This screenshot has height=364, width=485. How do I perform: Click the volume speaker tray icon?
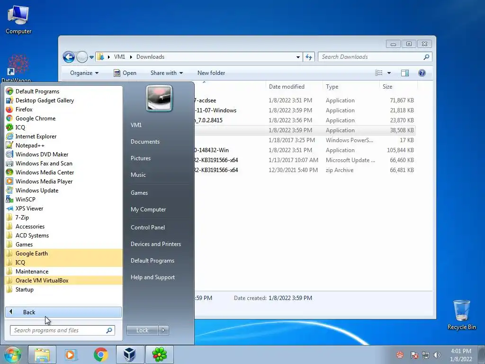(437, 355)
